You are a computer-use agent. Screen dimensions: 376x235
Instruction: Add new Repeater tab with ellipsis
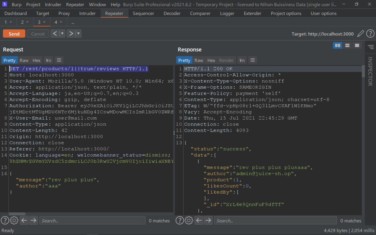point(73,22)
